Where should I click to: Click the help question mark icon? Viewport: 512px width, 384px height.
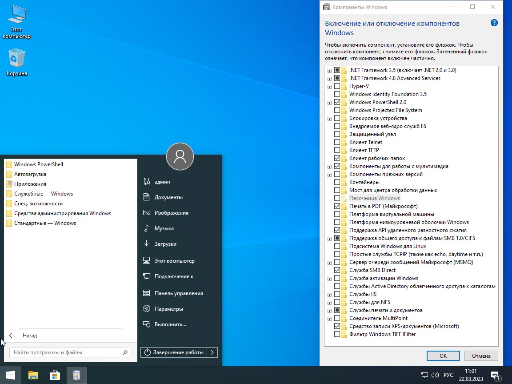[x=494, y=23]
